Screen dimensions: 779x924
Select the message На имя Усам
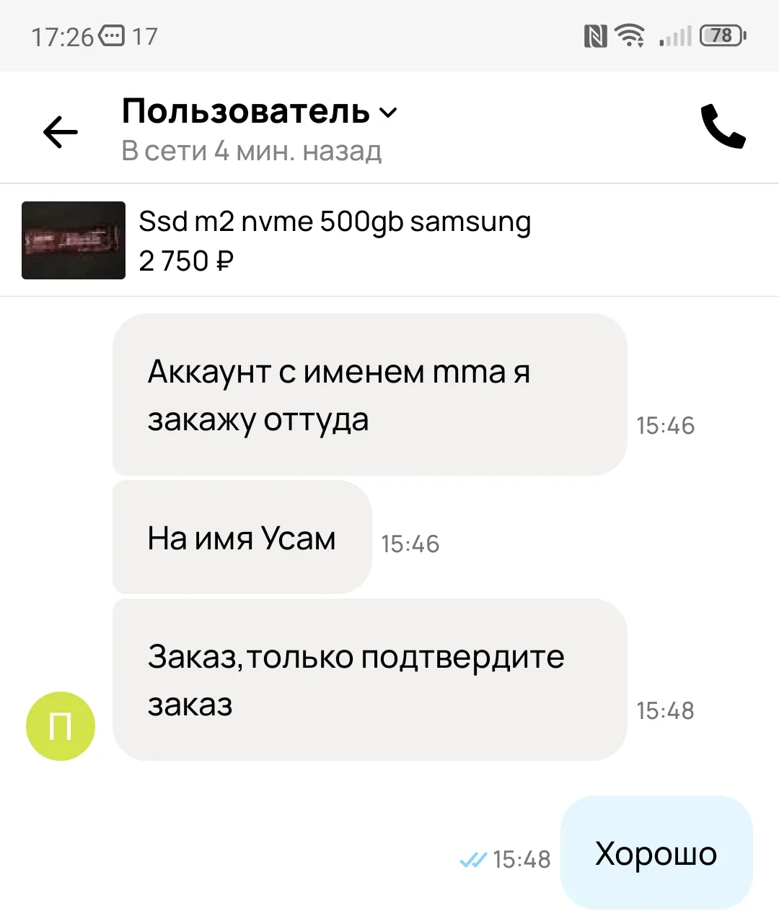pos(242,537)
